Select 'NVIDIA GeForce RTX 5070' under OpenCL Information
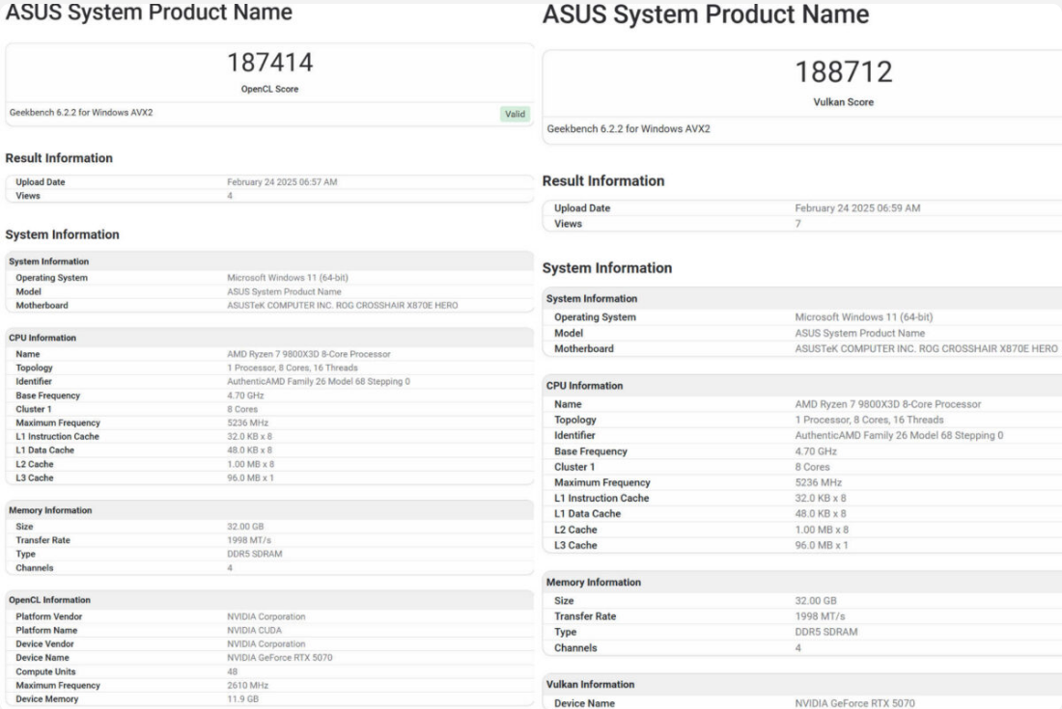The image size is (1062, 709). [280, 658]
